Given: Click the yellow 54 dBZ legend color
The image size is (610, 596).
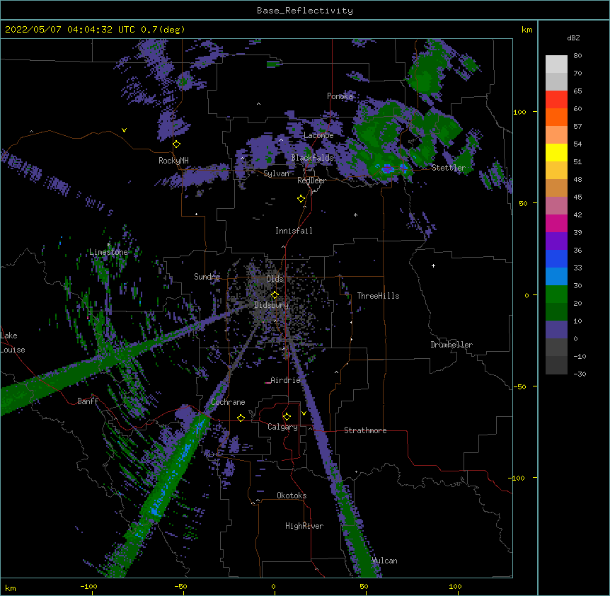Looking at the screenshot, I should (556, 152).
